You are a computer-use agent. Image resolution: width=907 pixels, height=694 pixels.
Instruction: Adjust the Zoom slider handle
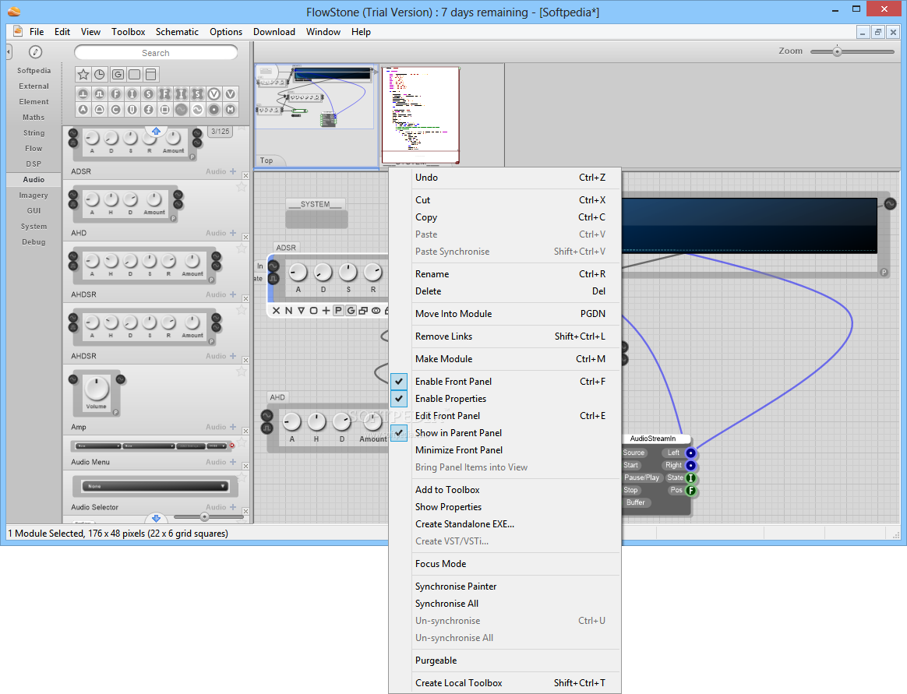click(837, 51)
